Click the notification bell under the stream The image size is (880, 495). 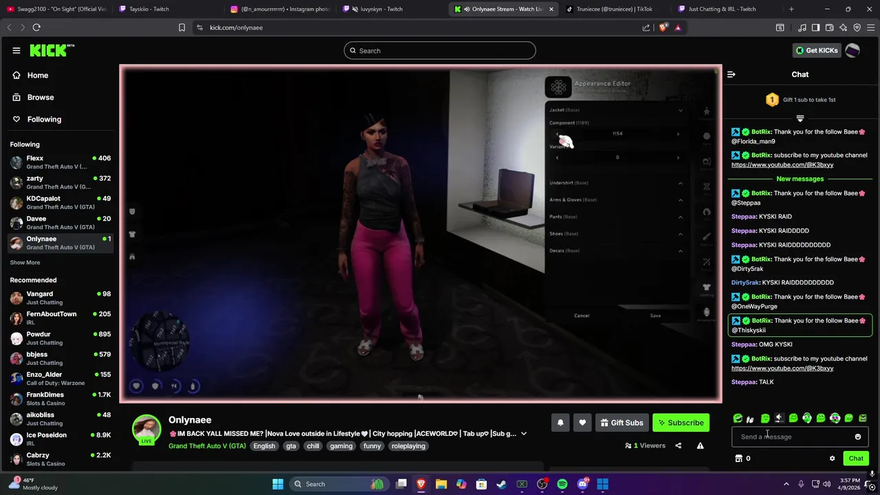coord(560,423)
